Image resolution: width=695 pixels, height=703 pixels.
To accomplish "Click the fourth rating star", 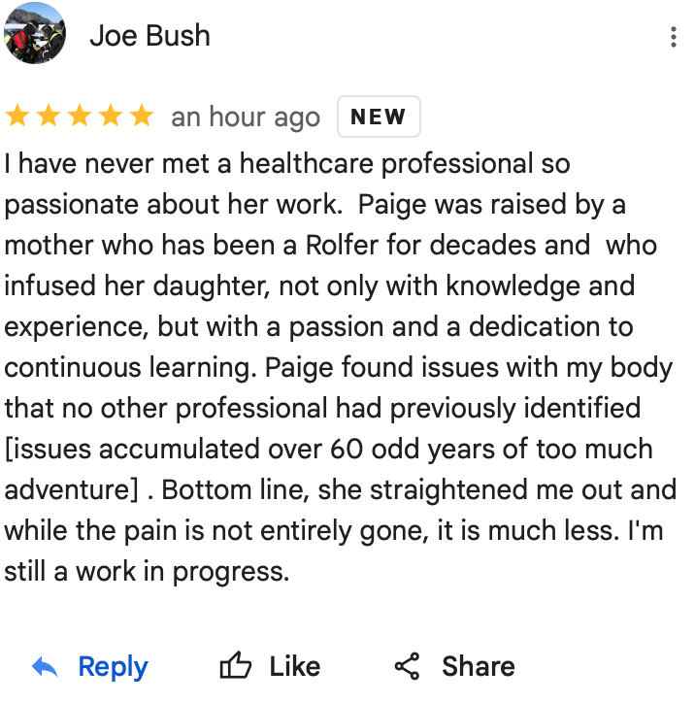I will (111, 117).
